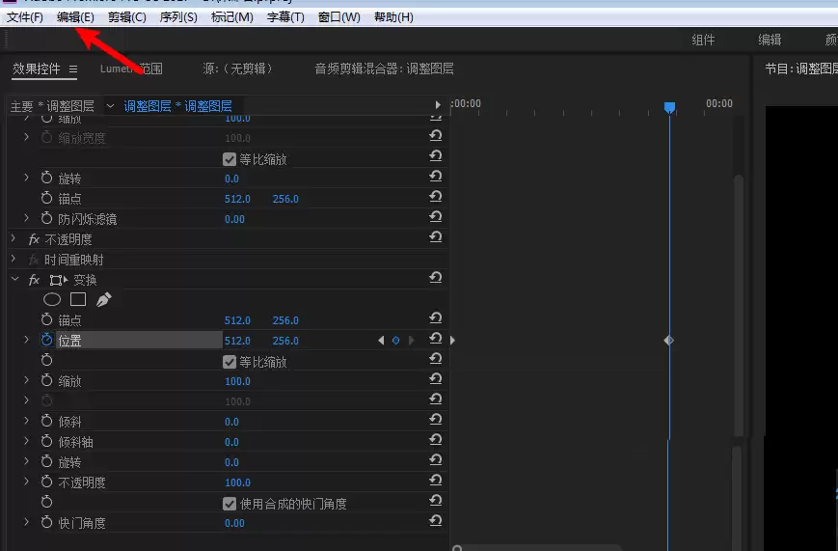
Task: Expand the 时间重映射 effect group
Action: click(x=14, y=259)
